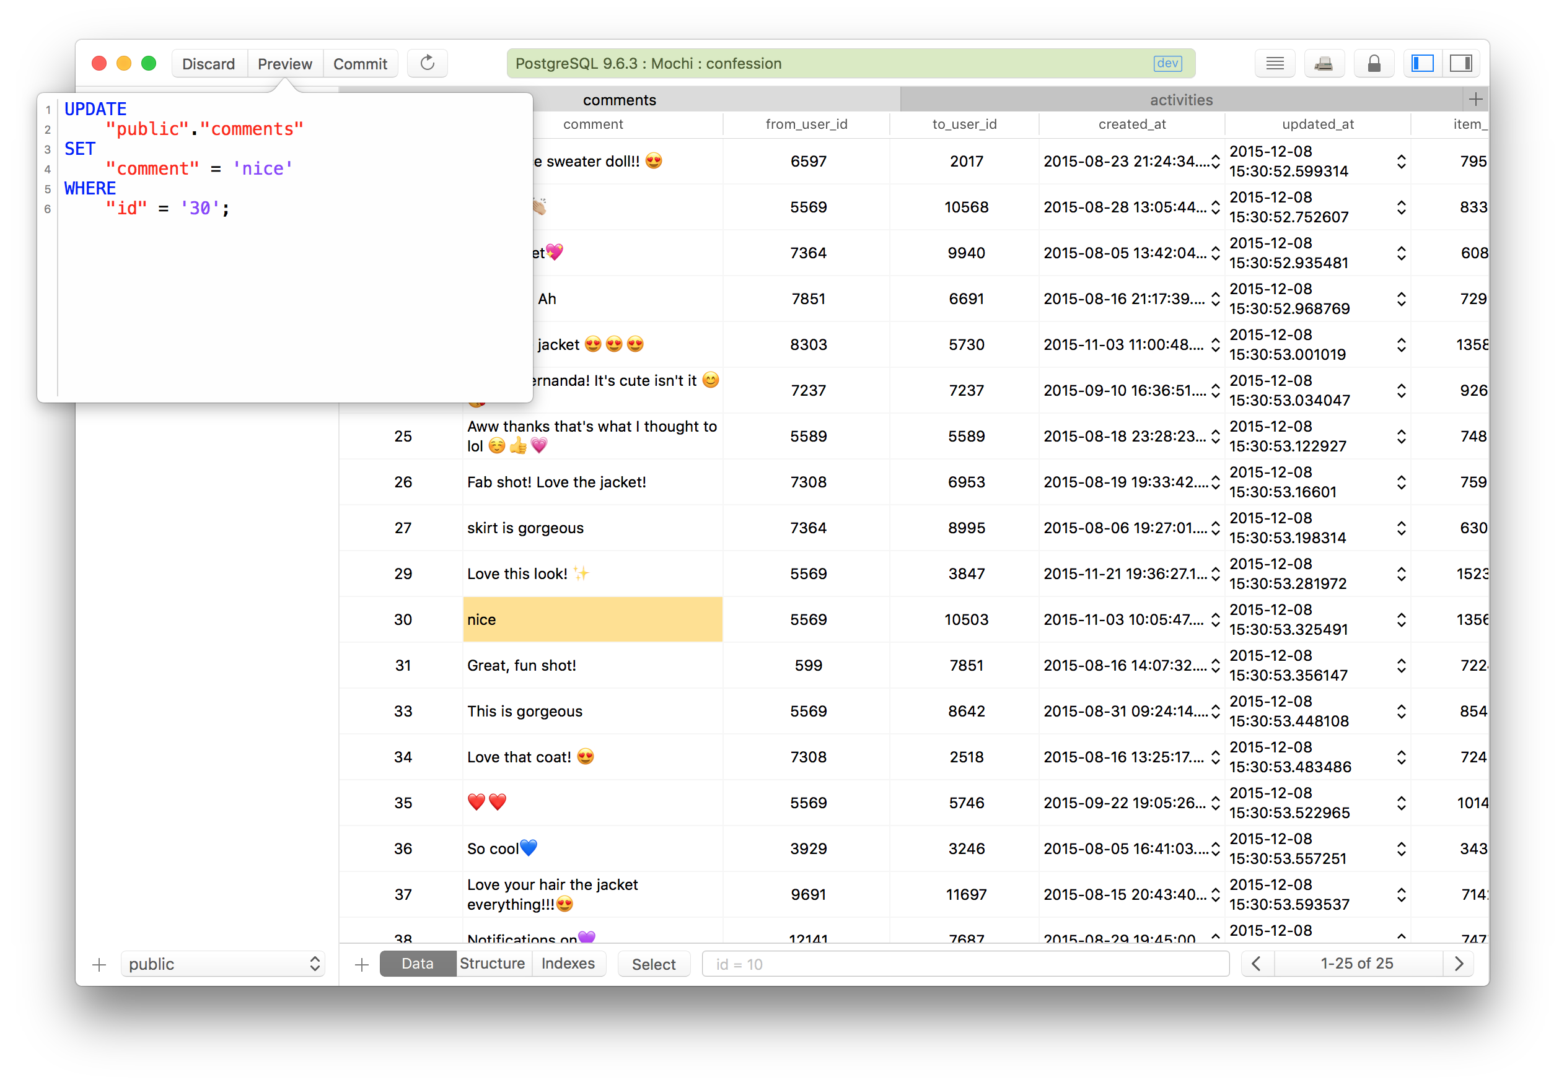1559x1085 pixels.
Task: Select the 'This is gorgeous' comment
Action: 593,711
